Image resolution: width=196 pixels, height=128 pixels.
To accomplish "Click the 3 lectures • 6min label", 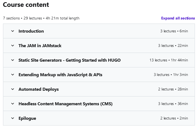I will pos(174,31).
